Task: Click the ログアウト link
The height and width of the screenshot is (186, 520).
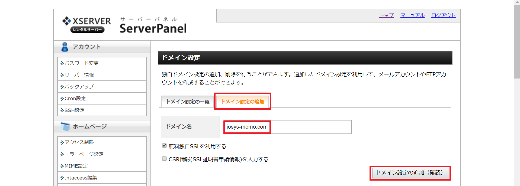Action: click(443, 15)
